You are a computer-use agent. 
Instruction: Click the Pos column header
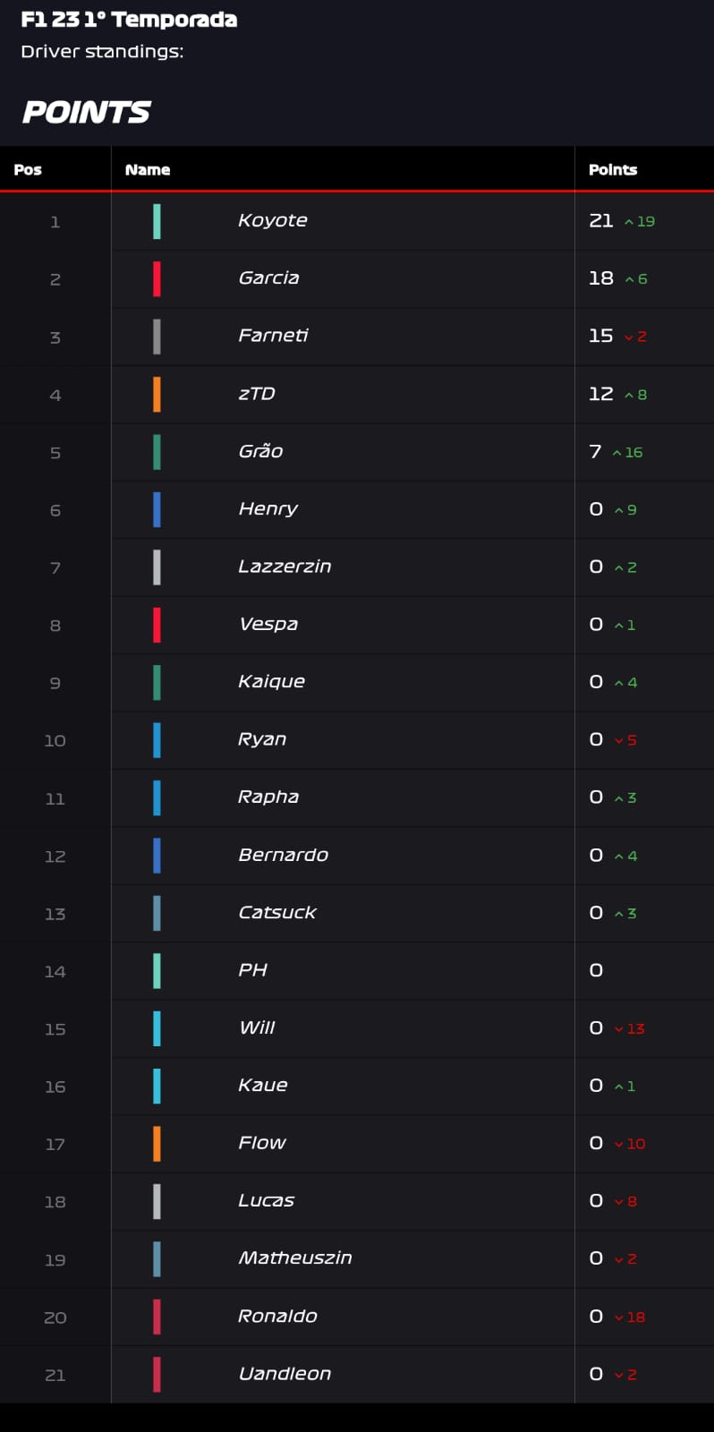pos(28,170)
